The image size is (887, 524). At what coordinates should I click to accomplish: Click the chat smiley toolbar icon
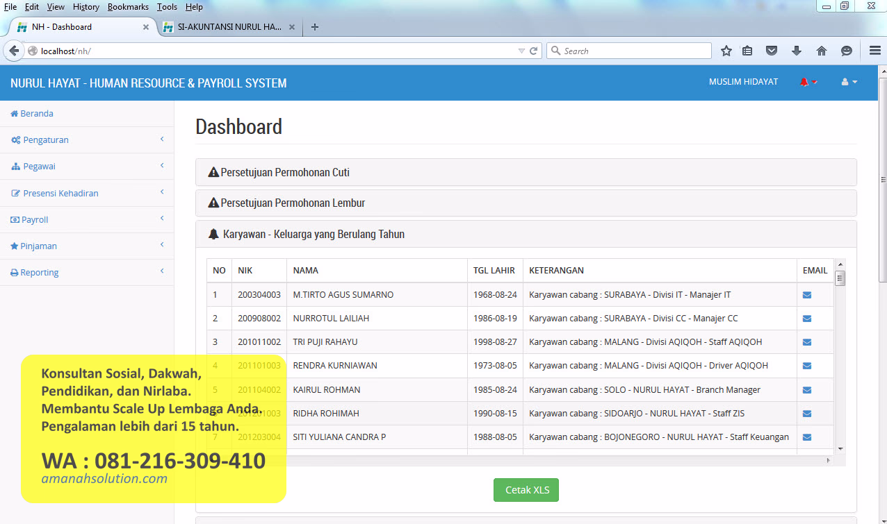[847, 51]
